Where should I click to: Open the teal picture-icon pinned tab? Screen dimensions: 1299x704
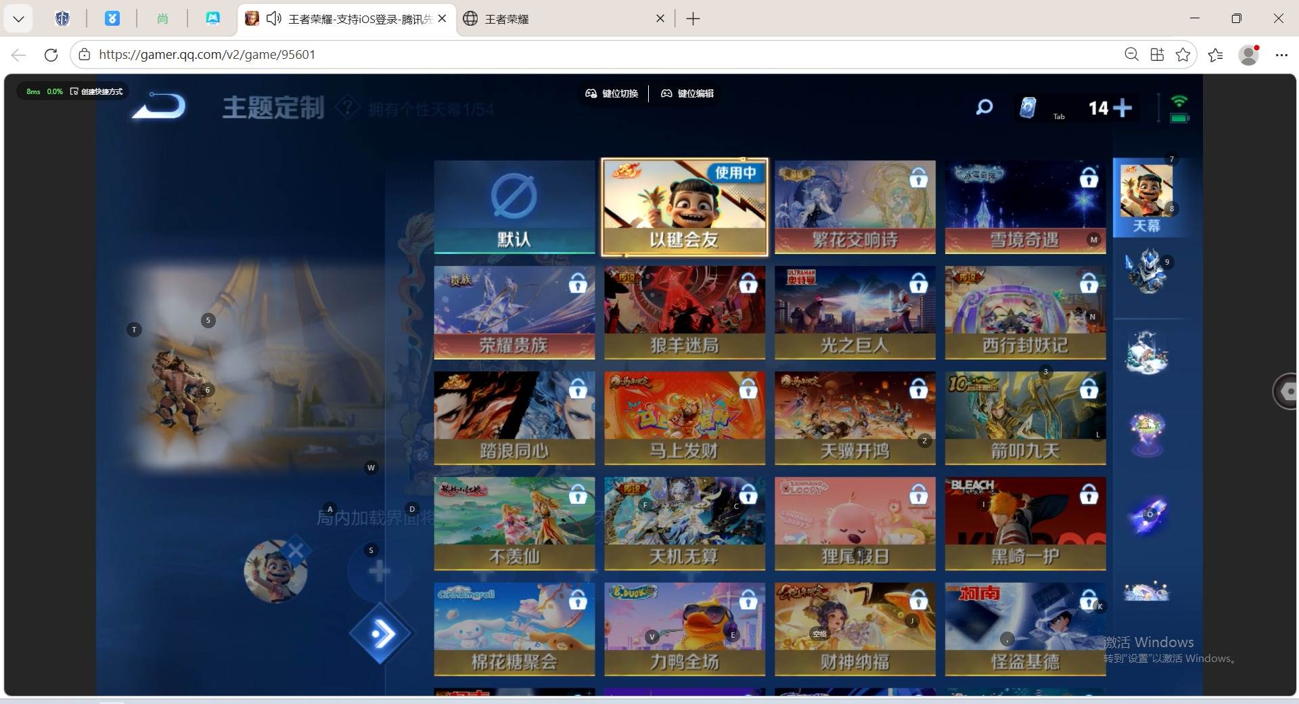[x=212, y=19]
